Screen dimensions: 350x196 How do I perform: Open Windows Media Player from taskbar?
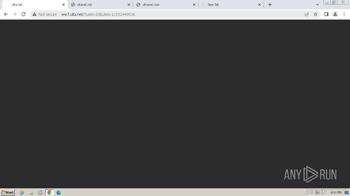(40, 192)
